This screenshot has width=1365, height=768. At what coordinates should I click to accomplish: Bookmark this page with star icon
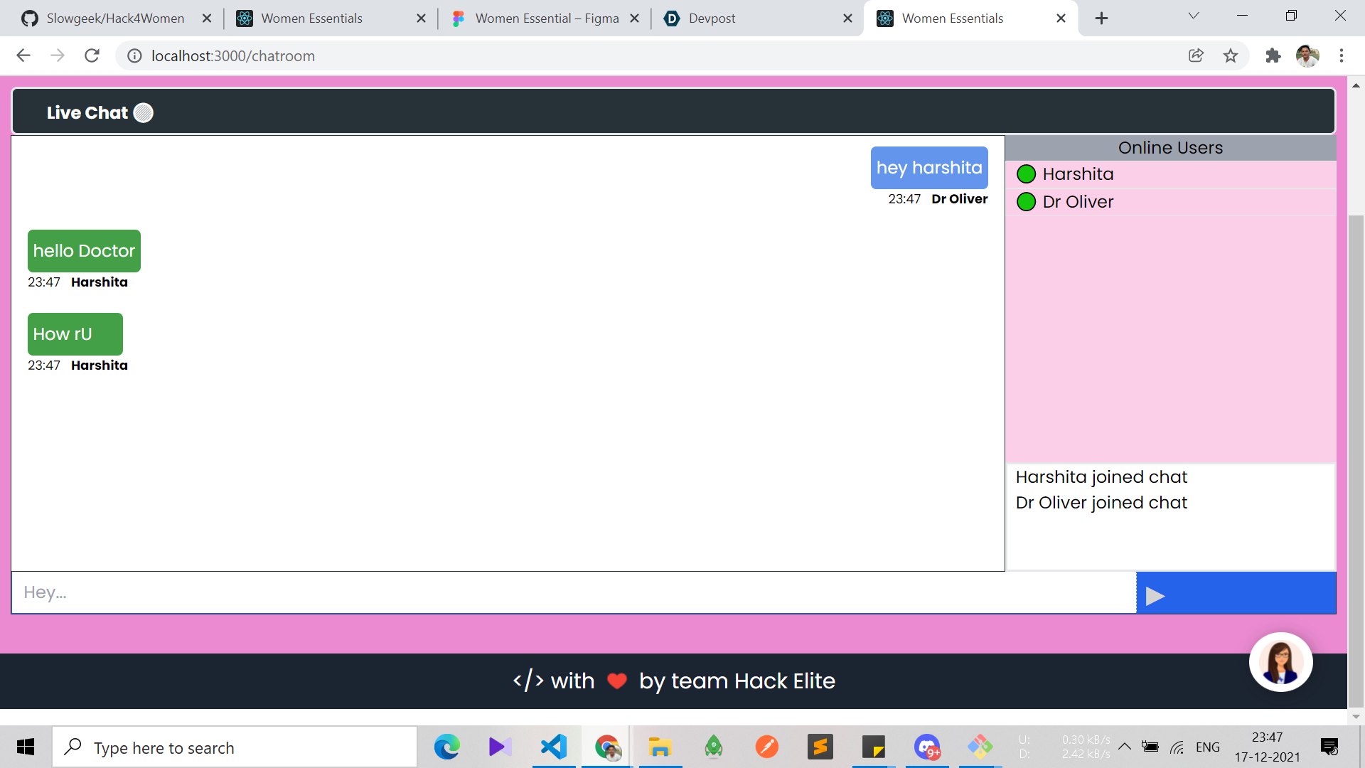pos(1231,55)
